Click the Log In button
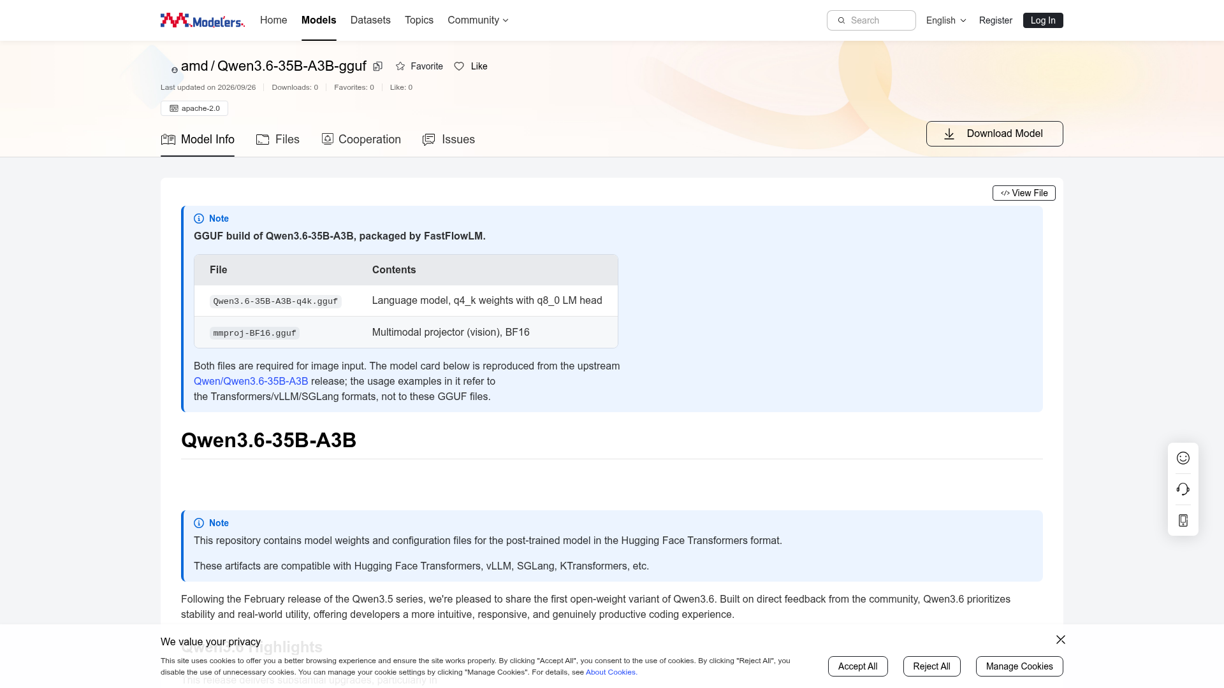The height and width of the screenshot is (688, 1224). [x=1043, y=20]
